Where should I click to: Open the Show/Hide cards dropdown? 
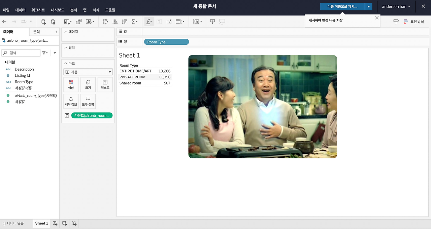(x=197, y=22)
